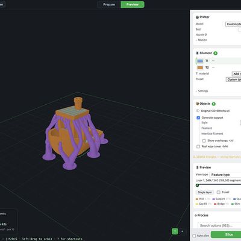Toggle the Bridge legend entry
This screenshot has height=241, width=241.
(x=221, y=204)
